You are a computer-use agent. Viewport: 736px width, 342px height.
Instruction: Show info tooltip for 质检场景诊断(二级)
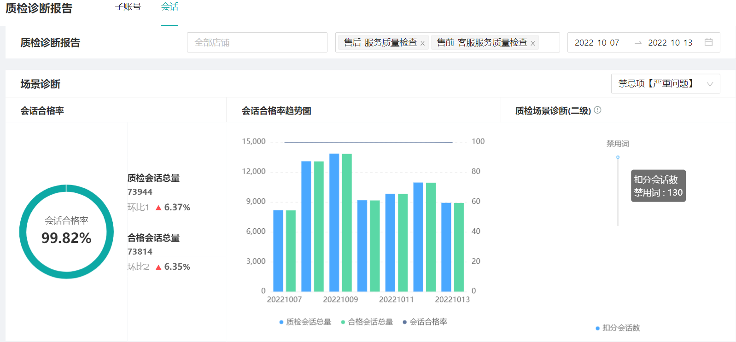pos(597,110)
